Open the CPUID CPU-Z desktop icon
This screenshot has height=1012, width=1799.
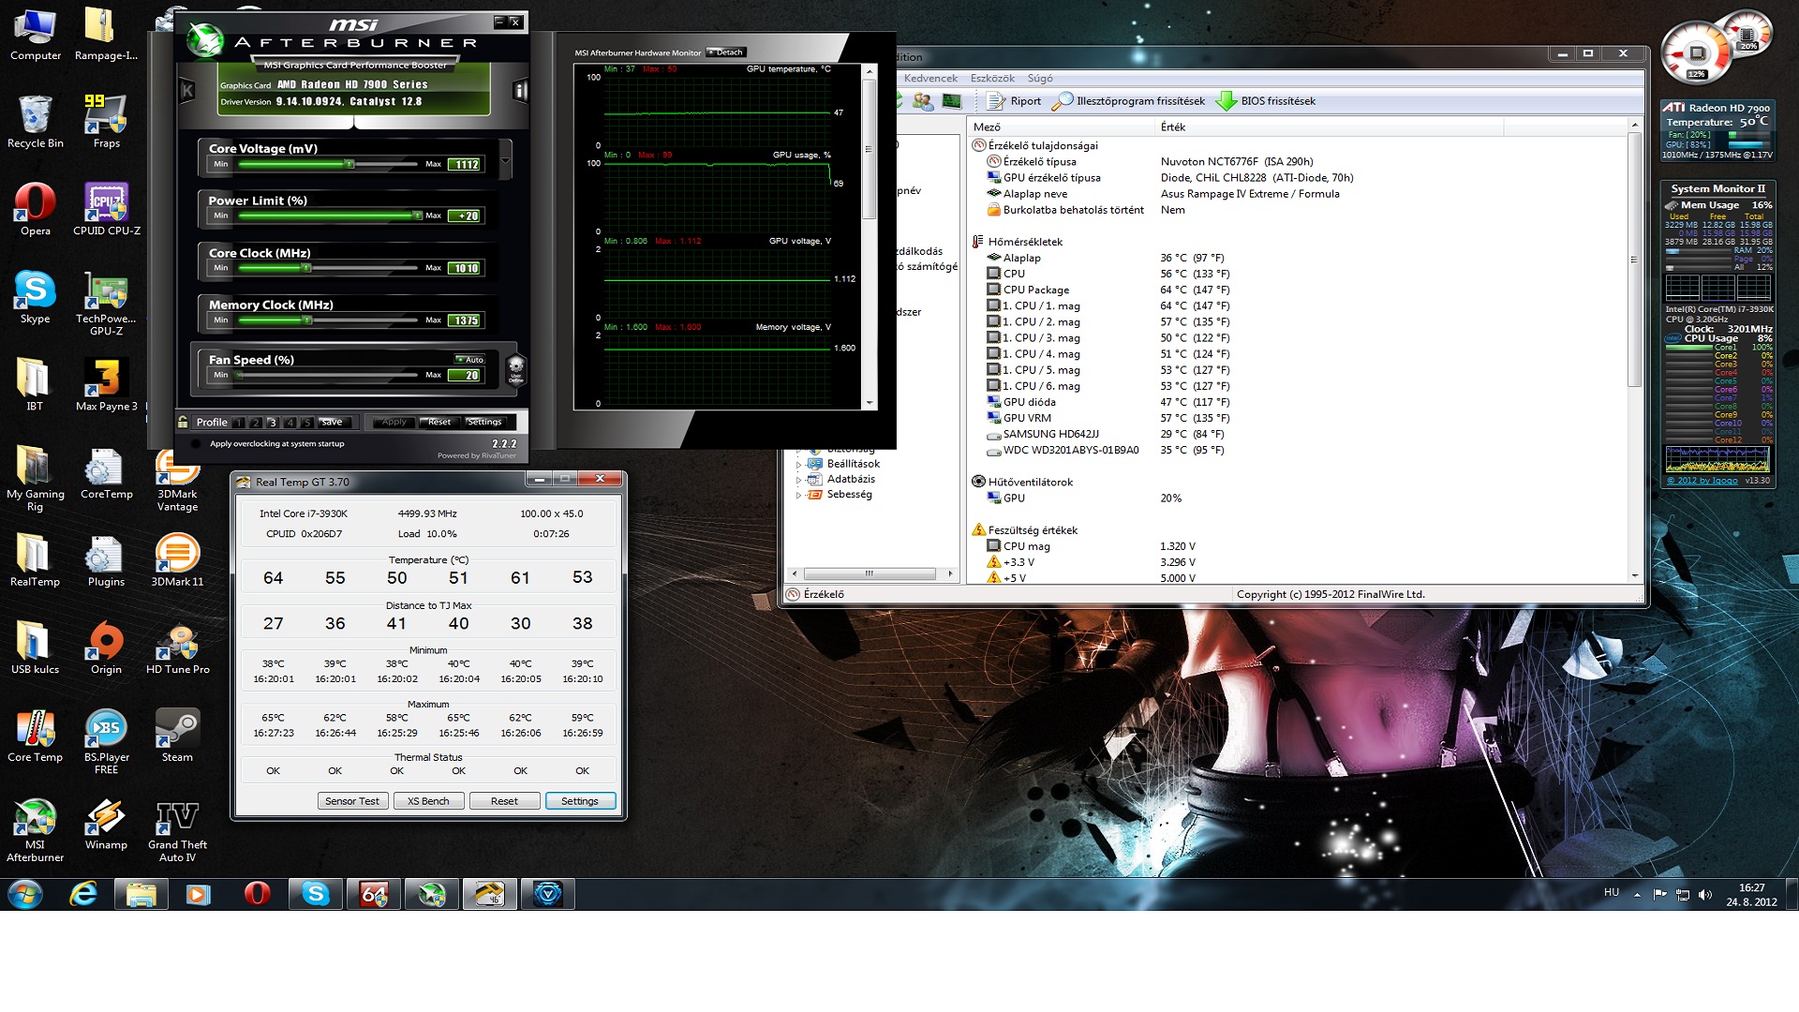pos(107,208)
